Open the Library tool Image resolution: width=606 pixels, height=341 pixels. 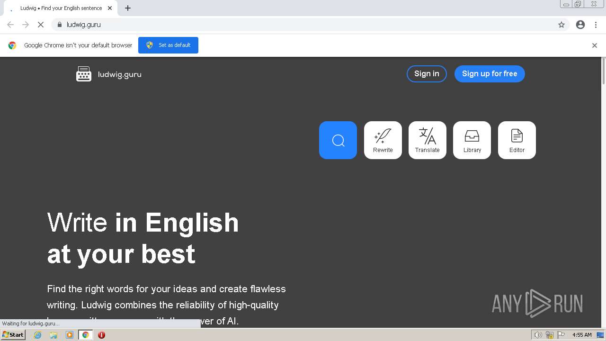tap(472, 140)
